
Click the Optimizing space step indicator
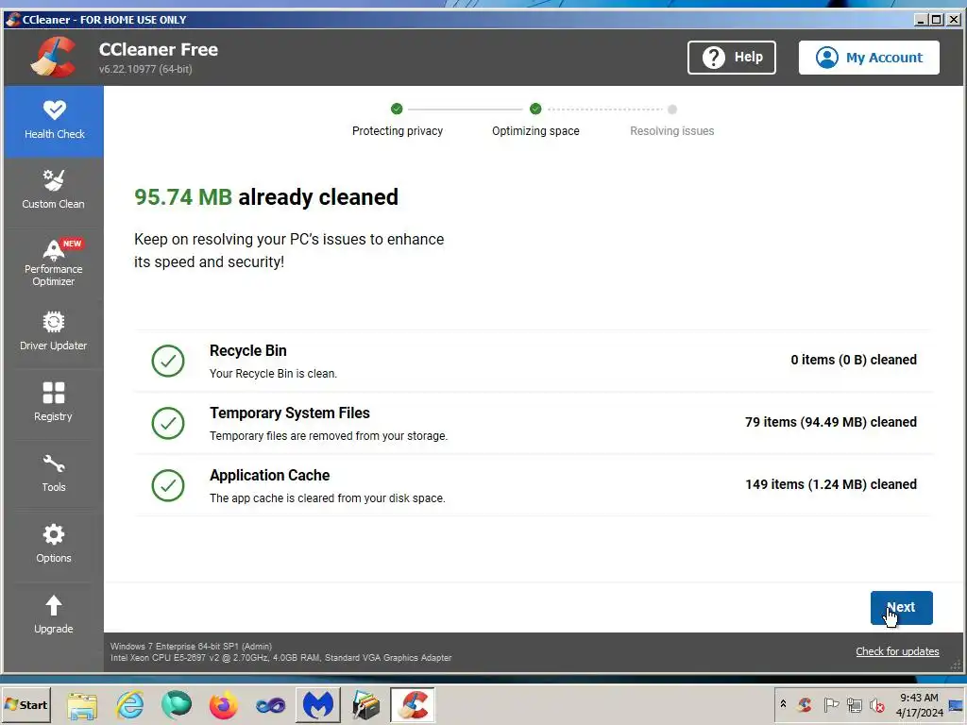(x=535, y=110)
